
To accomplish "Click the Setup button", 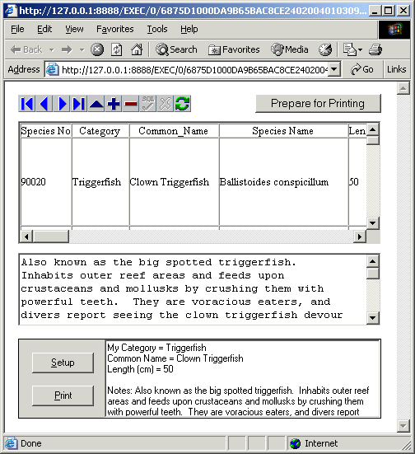I will [63, 363].
